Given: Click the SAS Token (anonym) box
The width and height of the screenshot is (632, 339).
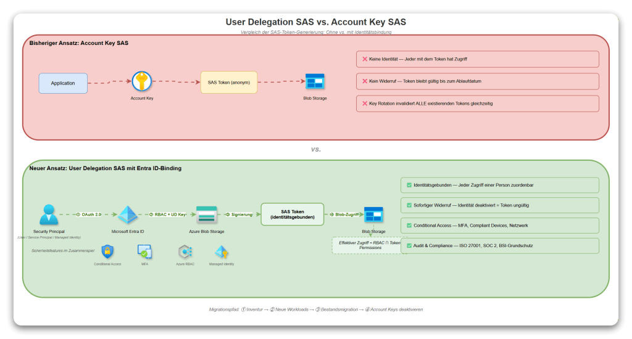Looking at the screenshot, I should coord(229,83).
